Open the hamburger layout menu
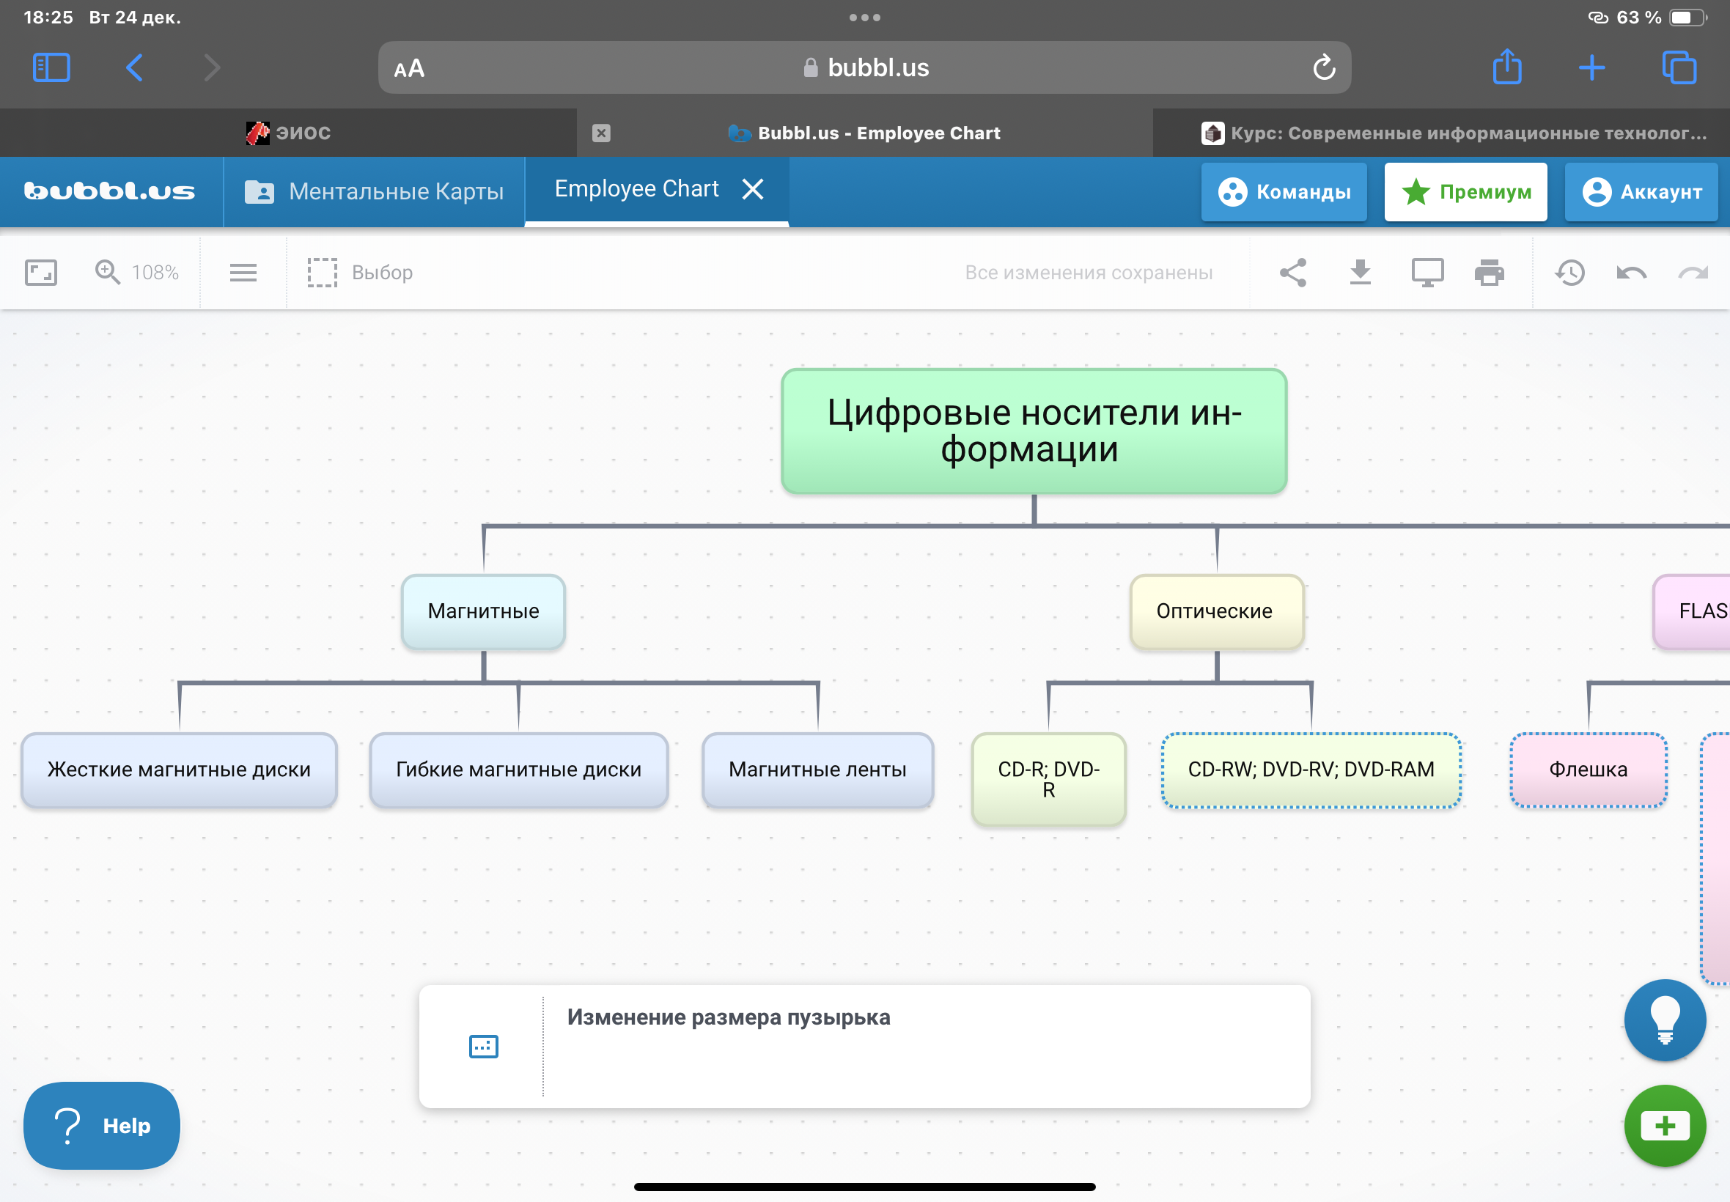 pyautogui.click(x=243, y=273)
